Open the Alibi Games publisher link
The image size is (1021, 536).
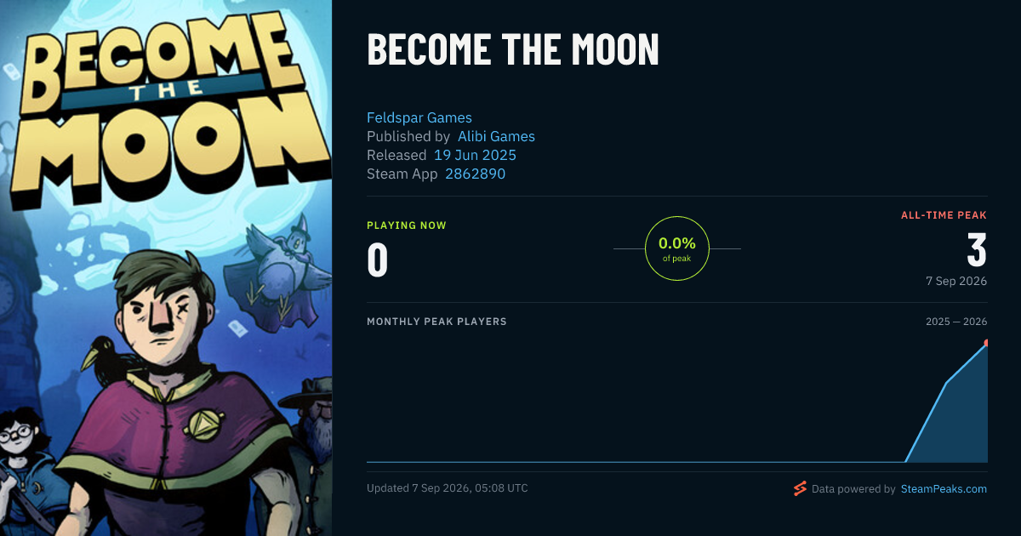tap(496, 136)
